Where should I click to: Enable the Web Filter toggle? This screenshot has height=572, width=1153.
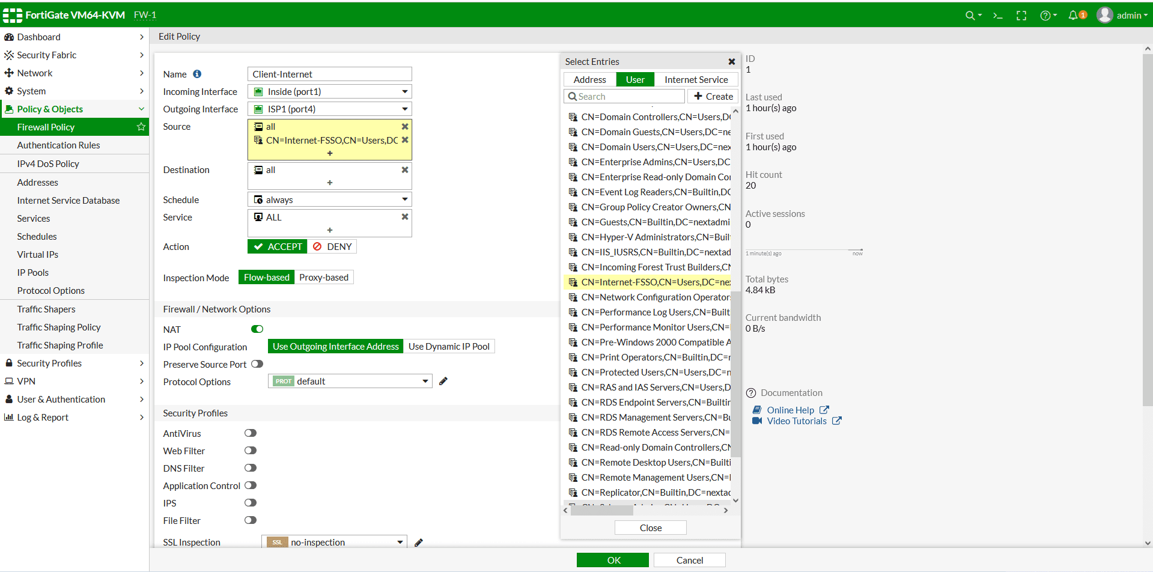251,450
